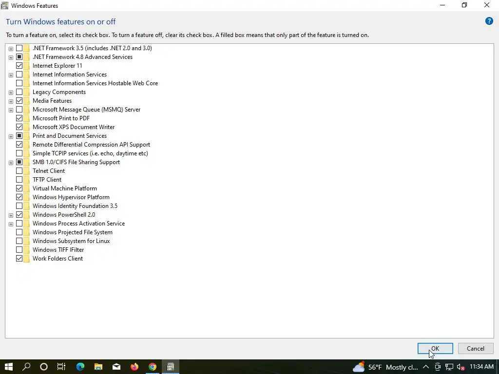Open the help question mark icon
This screenshot has width=499, height=374.
(489, 21)
